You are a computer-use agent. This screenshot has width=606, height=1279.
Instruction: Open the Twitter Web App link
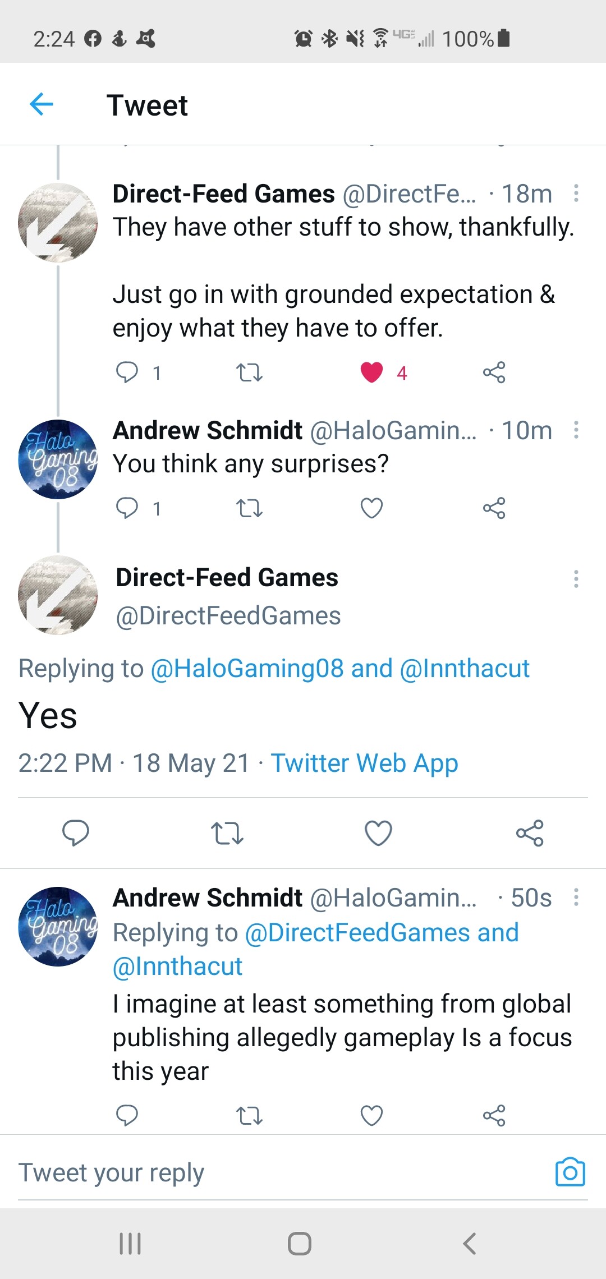(x=365, y=763)
